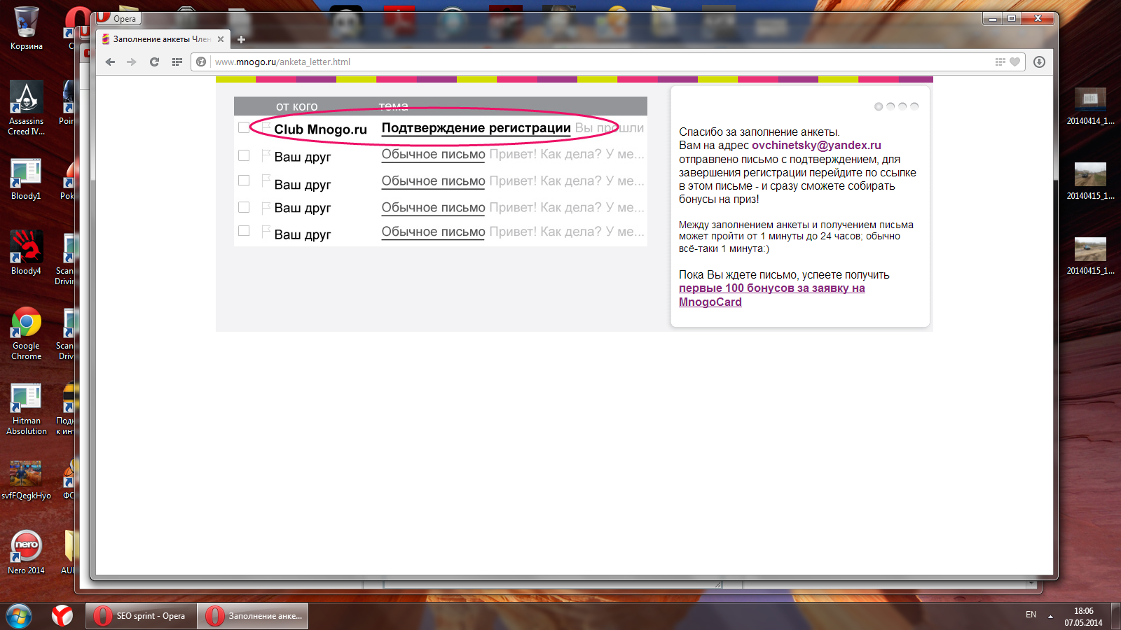Click the от кого column header
The height and width of the screenshot is (630, 1121).
coord(296,106)
